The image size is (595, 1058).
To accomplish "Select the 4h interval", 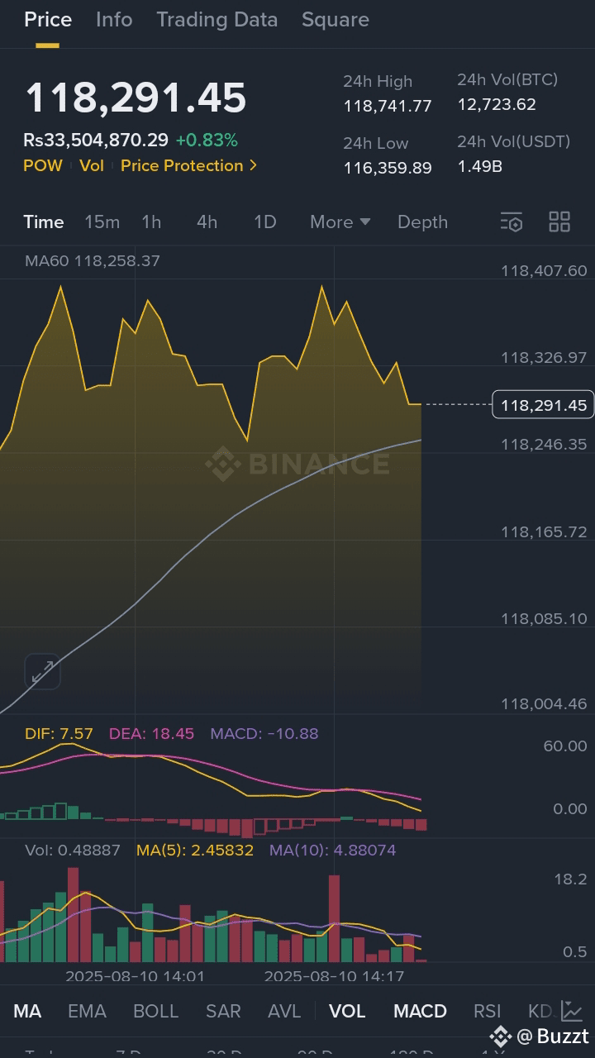I will (207, 222).
